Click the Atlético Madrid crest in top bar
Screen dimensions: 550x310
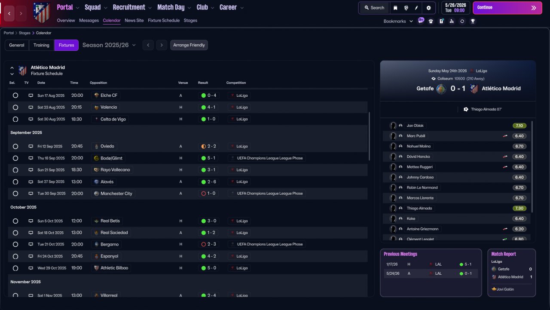coord(42,12)
